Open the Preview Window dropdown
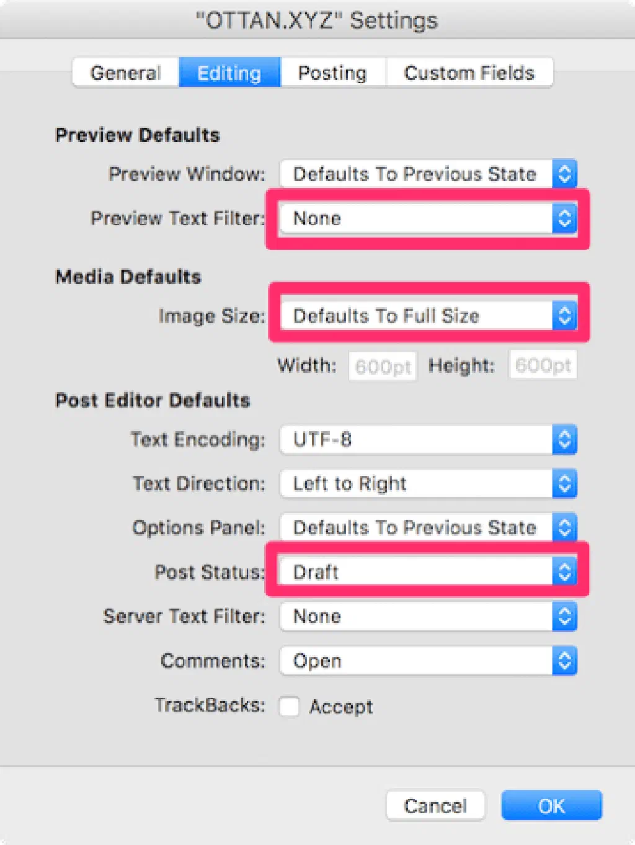 pyautogui.click(x=428, y=174)
